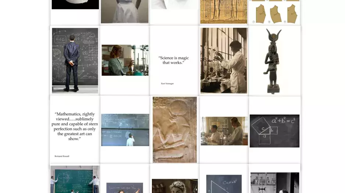Open the two scientists in lab photo
The width and height of the screenshot is (345, 193).
coord(224,131)
